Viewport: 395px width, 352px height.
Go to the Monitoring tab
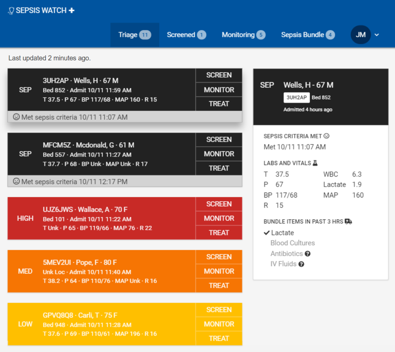243,35
